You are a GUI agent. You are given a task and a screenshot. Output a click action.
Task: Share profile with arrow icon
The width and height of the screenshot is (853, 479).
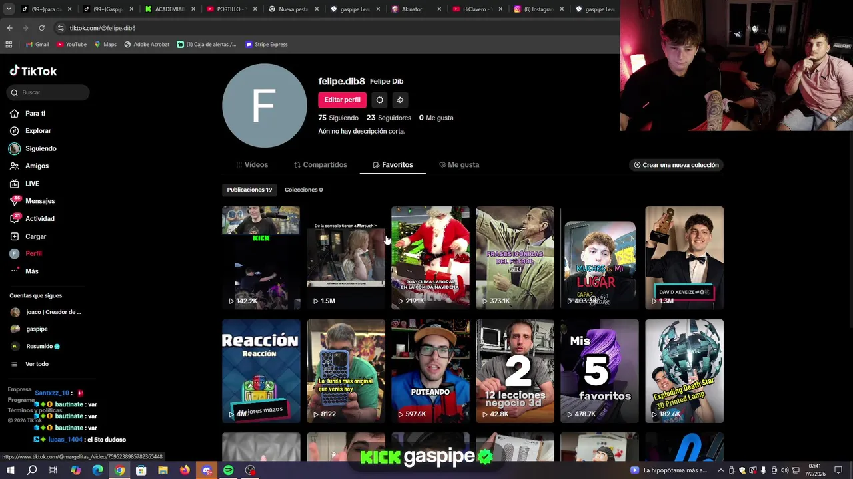(400, 100)
